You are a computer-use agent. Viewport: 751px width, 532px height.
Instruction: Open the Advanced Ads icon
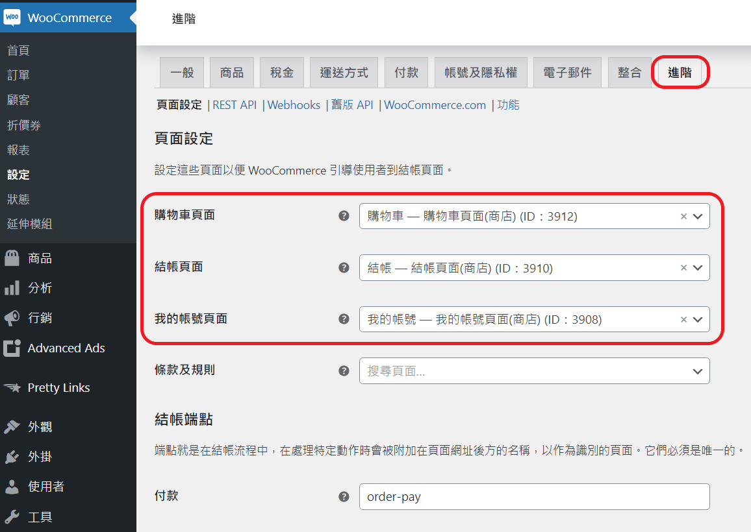[12, 348]
